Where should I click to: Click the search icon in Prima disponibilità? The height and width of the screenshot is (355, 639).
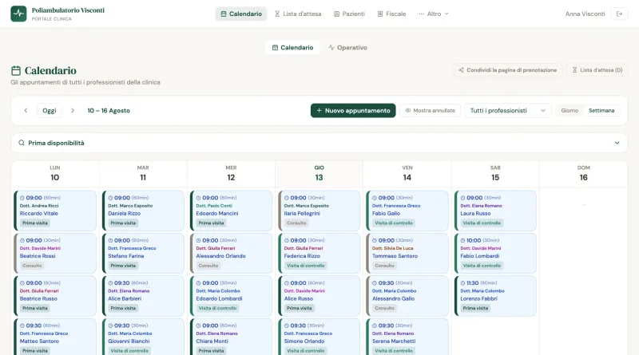pos(22,143)
